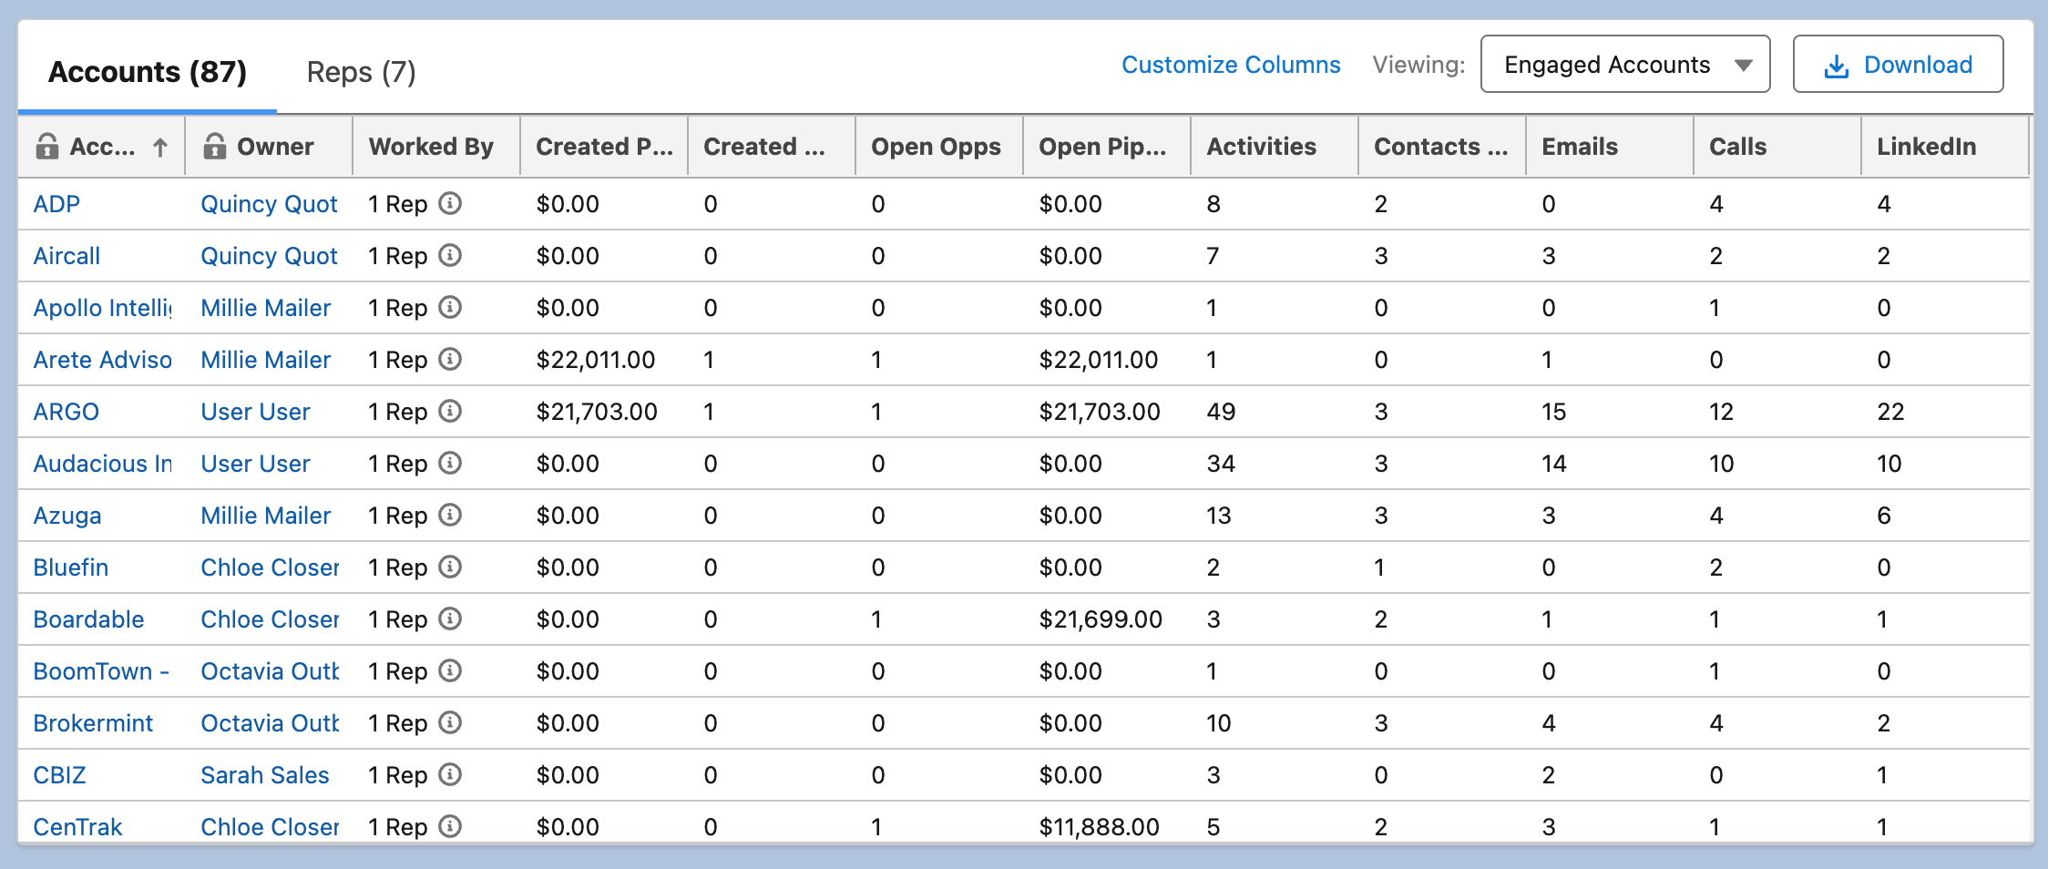Click the sort arrow in Account header
This screenshot has width=2048, height=869.
(x=160, y=147)
